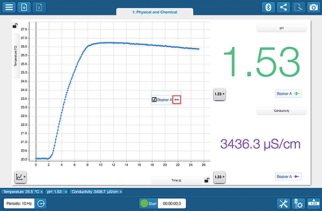Expand the pH 1.53 live reading
The image size is (322, 211).
[x=56, y=192]
